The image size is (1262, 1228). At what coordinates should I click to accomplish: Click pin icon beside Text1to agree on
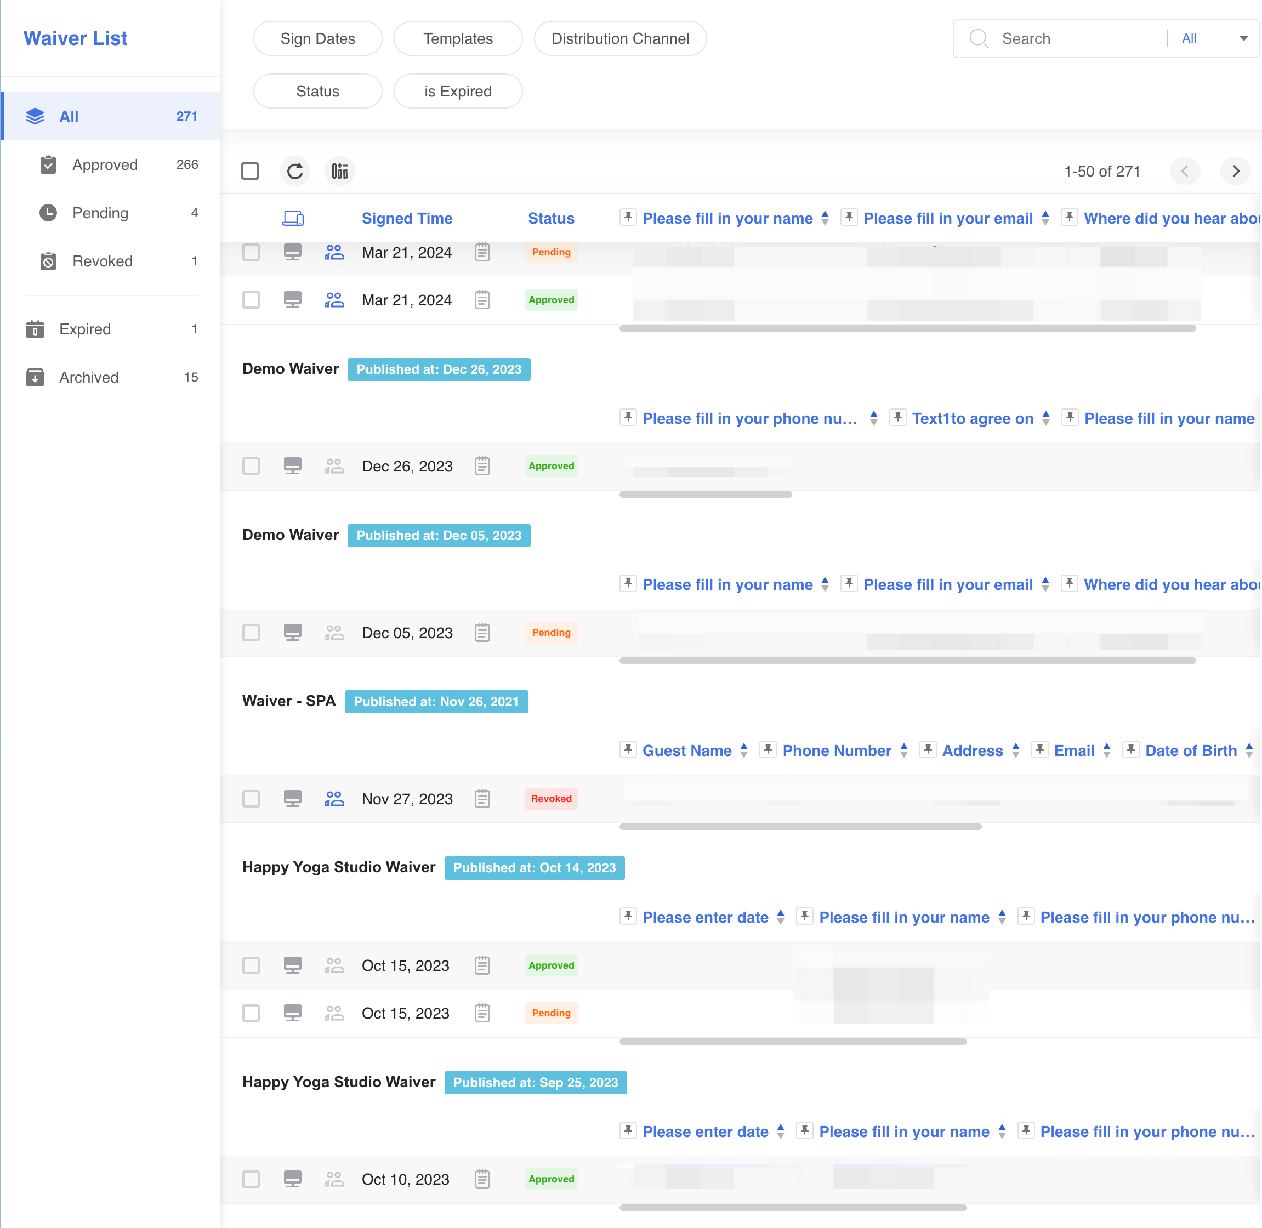[x=897, y=417]
